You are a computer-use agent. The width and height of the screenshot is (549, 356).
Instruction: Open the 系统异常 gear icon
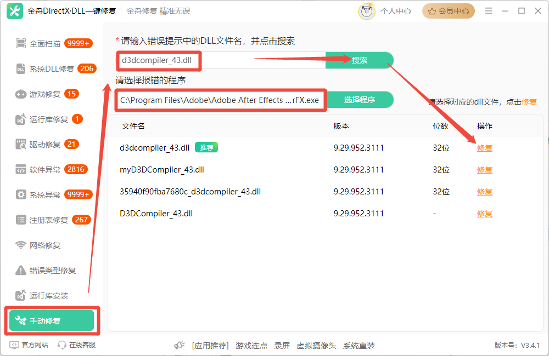(x=21, y=194)
